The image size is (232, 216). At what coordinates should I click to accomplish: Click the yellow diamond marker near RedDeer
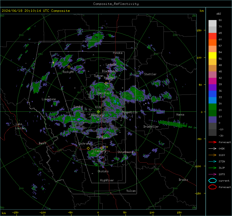(106, 83)
